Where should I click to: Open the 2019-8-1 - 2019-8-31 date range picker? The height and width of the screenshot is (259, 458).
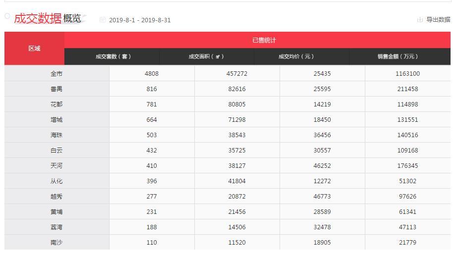click(139, 20)
